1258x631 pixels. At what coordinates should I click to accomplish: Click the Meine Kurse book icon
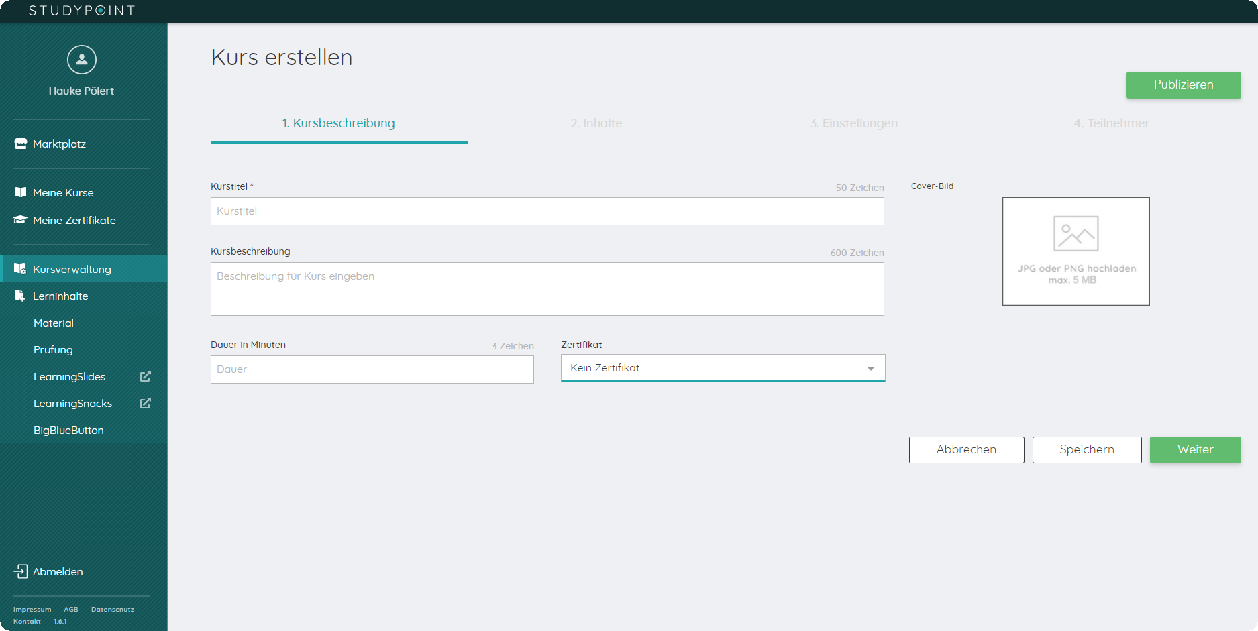point(21,192)
